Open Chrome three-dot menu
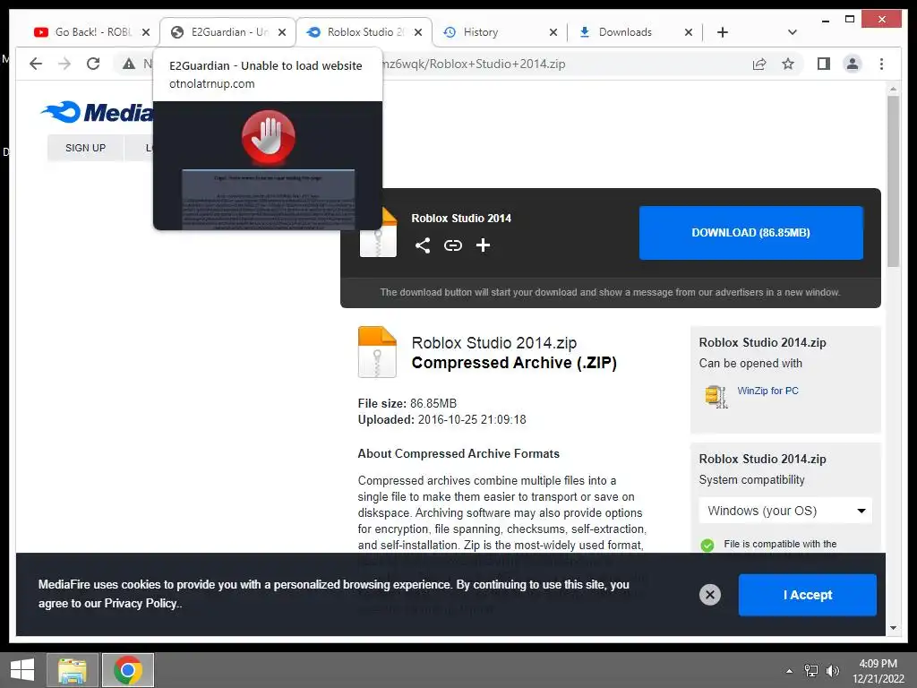The height and width of the screenshot is (688, 917). click(881, 64)
